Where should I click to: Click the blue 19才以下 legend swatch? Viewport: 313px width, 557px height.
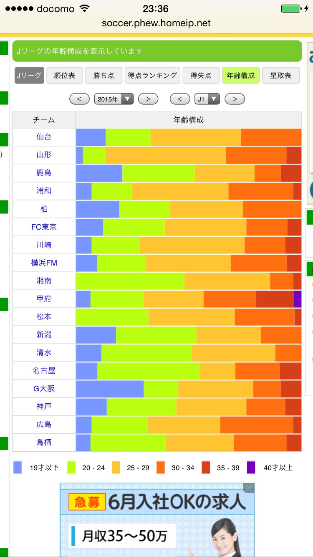(18, 467)
